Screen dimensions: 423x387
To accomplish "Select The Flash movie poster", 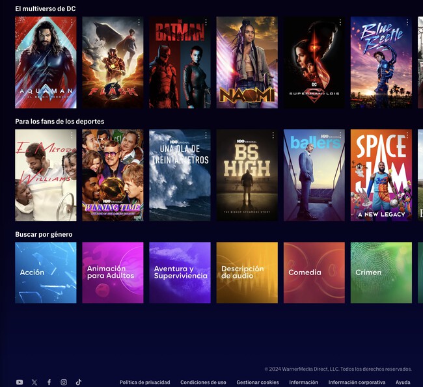I will coord(113,62).
